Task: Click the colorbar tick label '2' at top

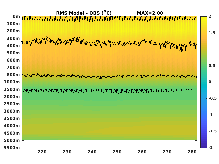Action: (210, 16)
